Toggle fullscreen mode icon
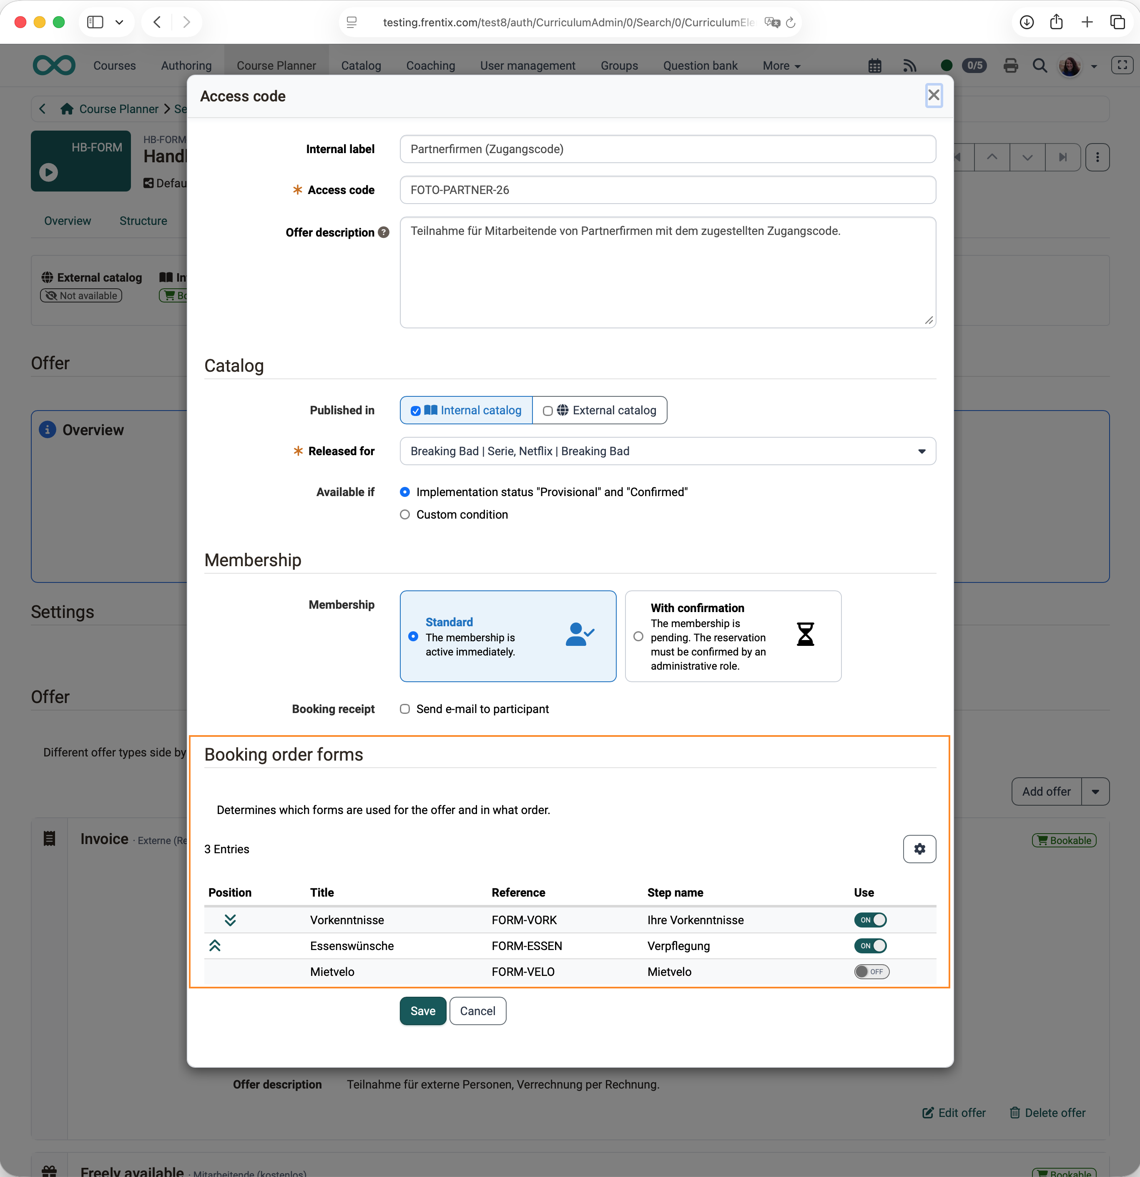This screenshot has height=1177, width=1140. click(x=1121, y=65)
